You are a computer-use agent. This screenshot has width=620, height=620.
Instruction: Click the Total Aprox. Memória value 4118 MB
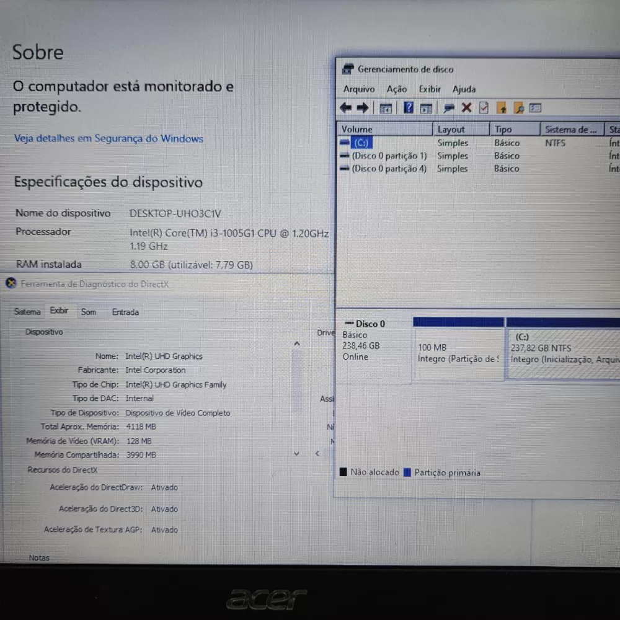(x=141, y=427)
